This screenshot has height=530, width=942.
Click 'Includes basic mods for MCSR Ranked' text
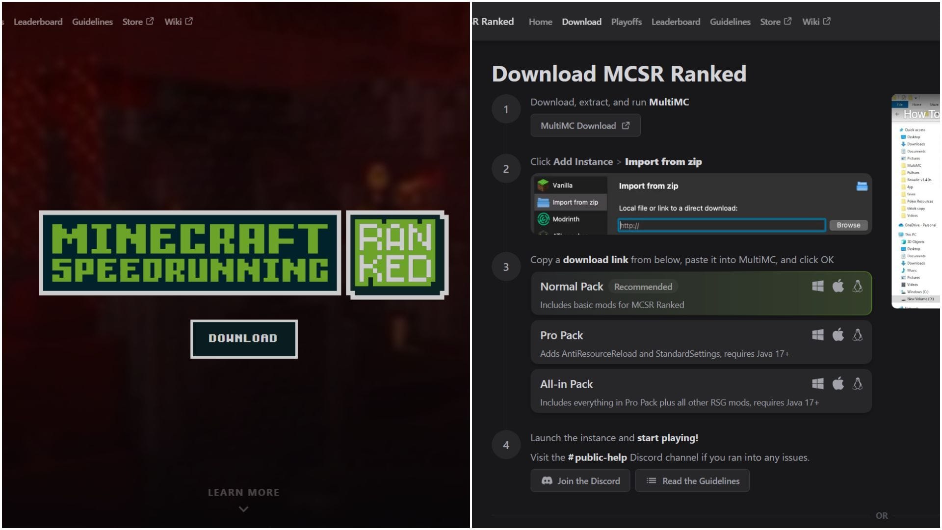point(612,305)
